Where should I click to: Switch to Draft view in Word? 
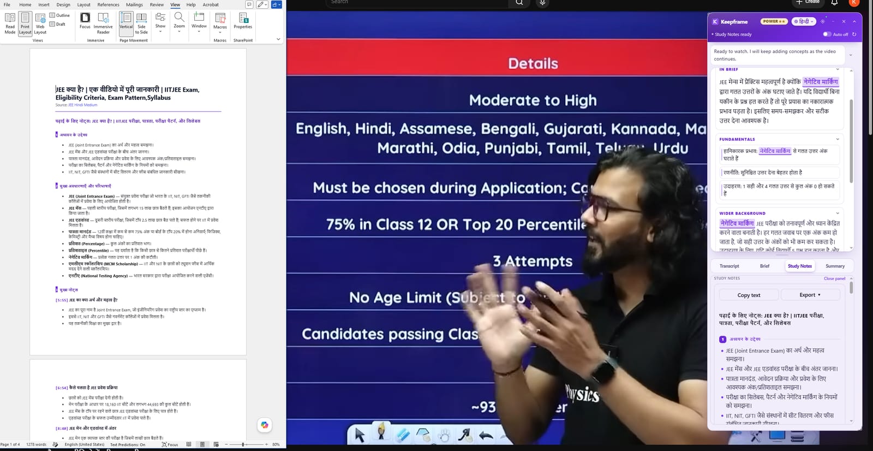coord(58,24)
